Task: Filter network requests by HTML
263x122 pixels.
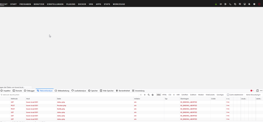Action: [165, 95]
